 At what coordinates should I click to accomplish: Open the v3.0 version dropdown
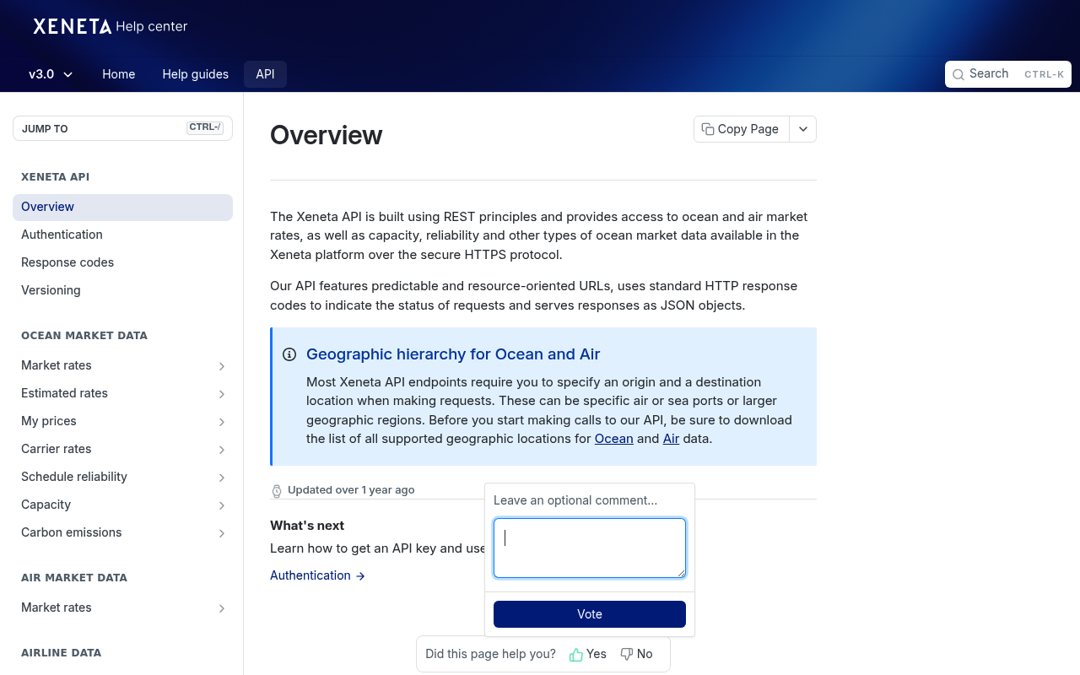(x=51, y=74)
